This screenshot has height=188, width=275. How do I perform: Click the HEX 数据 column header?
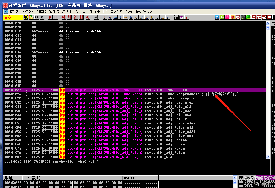coord(31,178)
